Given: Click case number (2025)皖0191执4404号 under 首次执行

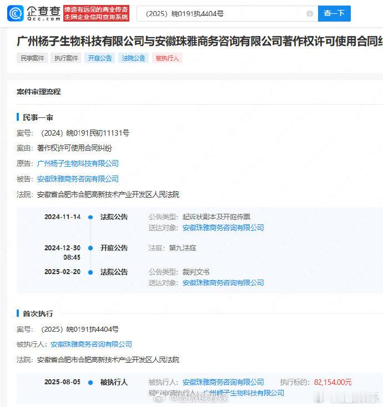Looking at the screenshot, I should click(78, 329).
